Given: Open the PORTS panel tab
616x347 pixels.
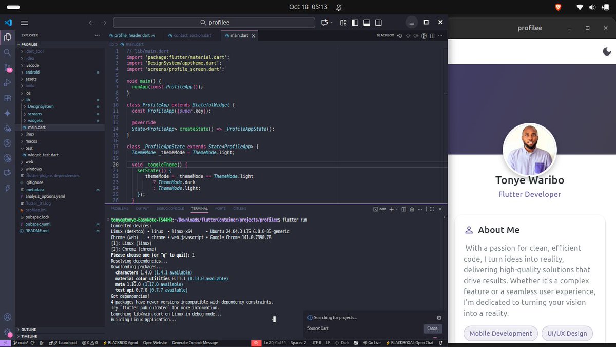Looking at the screenshot, I should point(220,209).
